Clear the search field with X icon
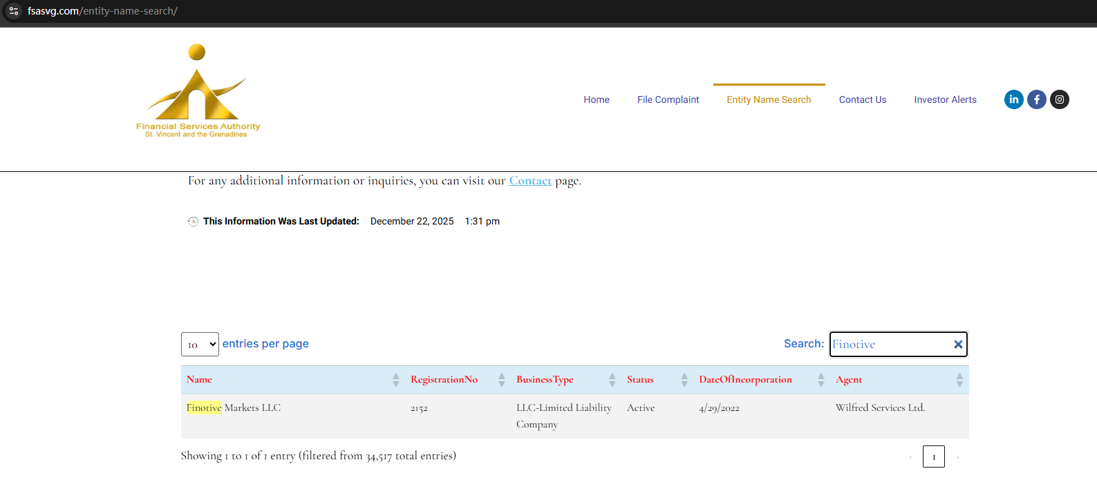The width and height of the screenshot is (1097, 480). click(958, 345)
